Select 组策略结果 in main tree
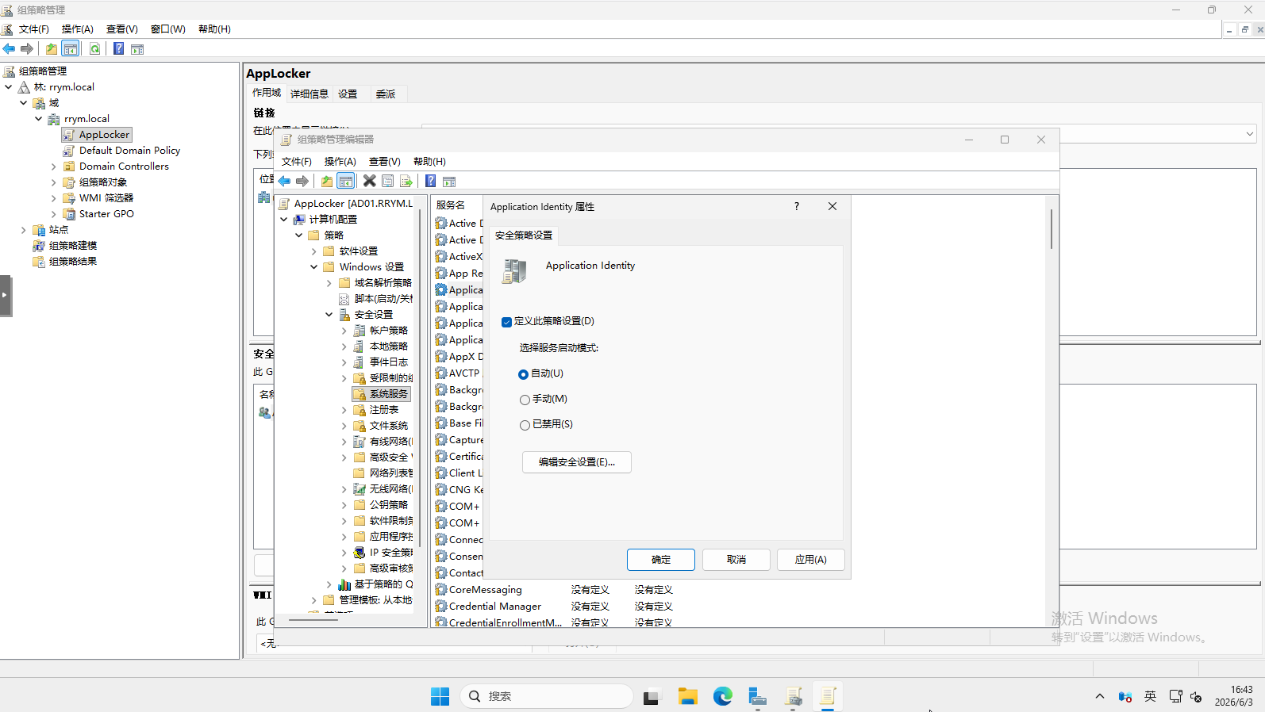The height and width of the screenshot is (712, 1265). coord(73,262)
